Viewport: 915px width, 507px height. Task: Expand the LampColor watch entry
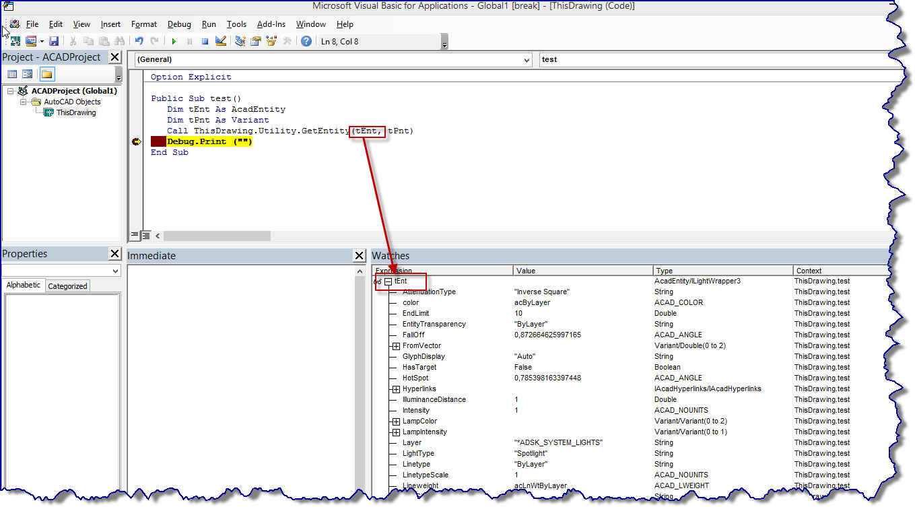click(397, 421)
